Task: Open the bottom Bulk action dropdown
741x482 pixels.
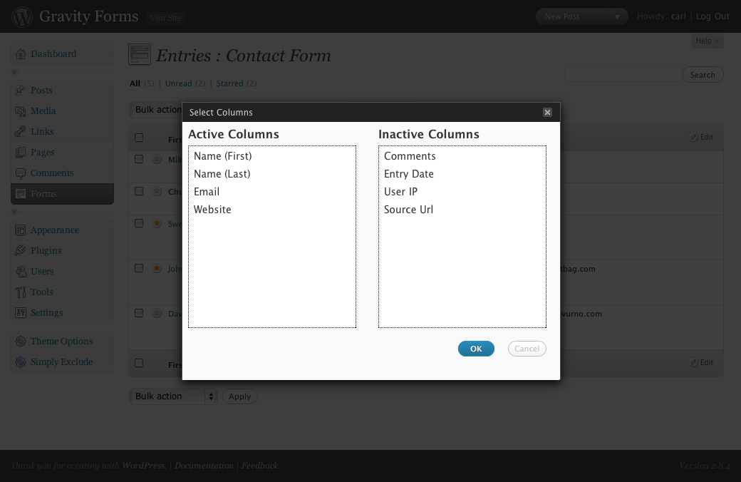Action: click(x=173, y=396)
